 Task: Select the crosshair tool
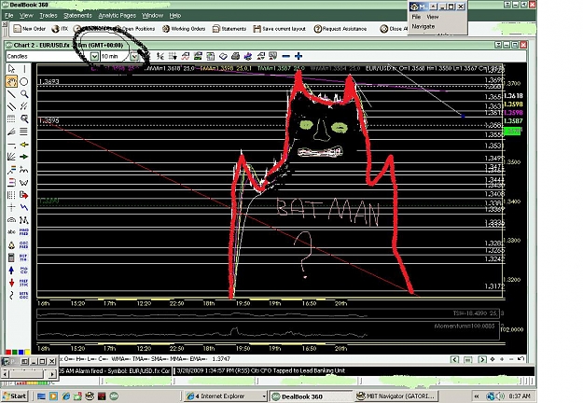[x=11, y=207]
